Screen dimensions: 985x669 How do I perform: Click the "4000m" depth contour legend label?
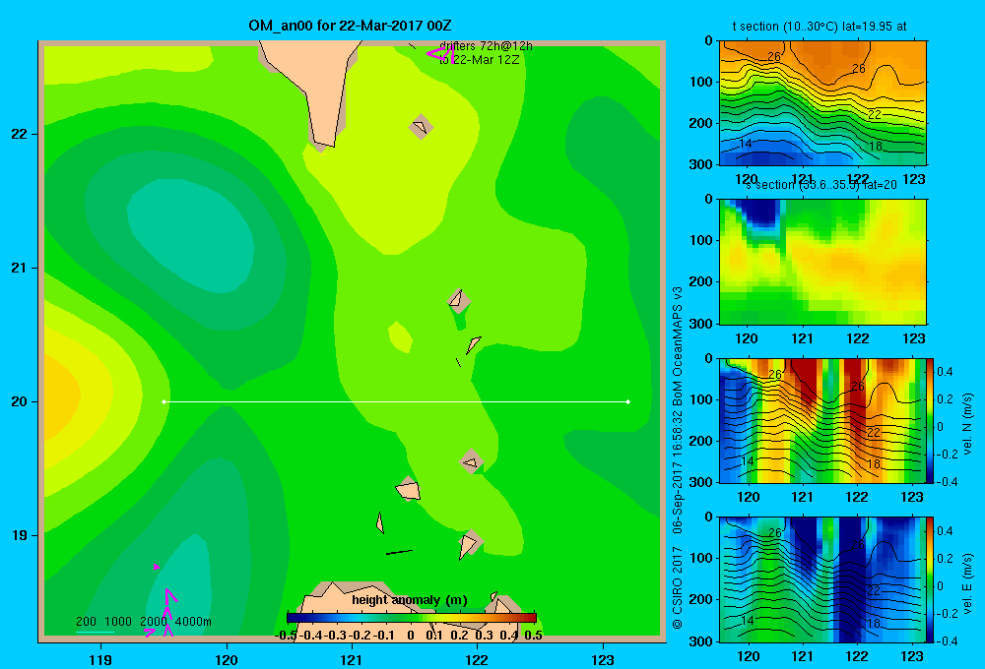[x=193, y=622]
